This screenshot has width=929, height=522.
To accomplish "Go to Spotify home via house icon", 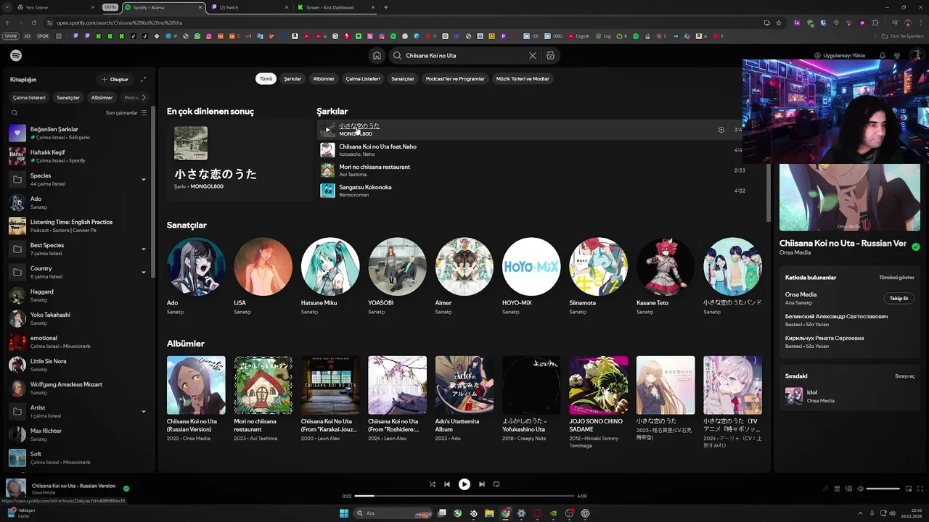I will coord(377,56).
